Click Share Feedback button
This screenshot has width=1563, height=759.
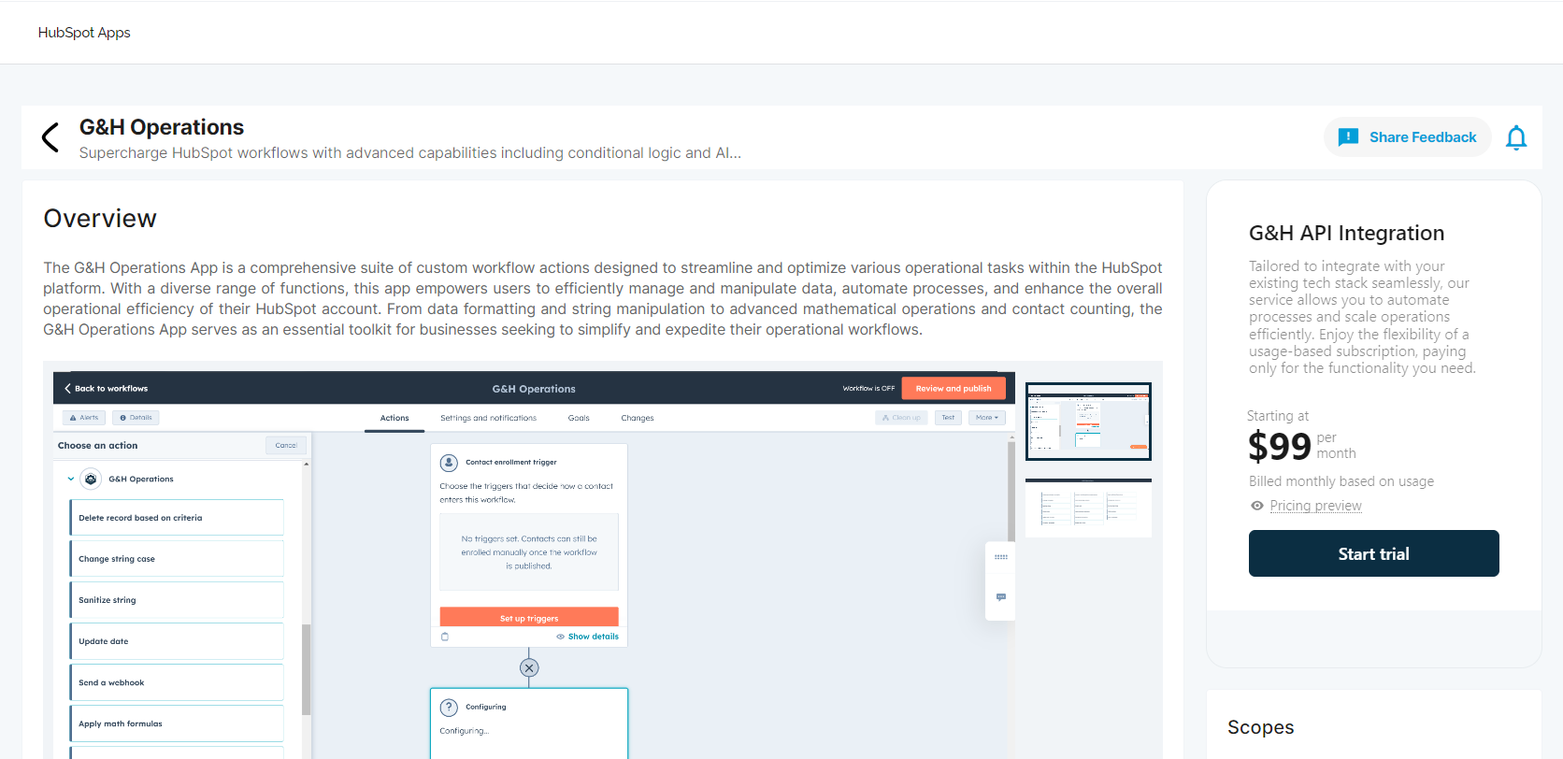click(x=1408, y=137)
